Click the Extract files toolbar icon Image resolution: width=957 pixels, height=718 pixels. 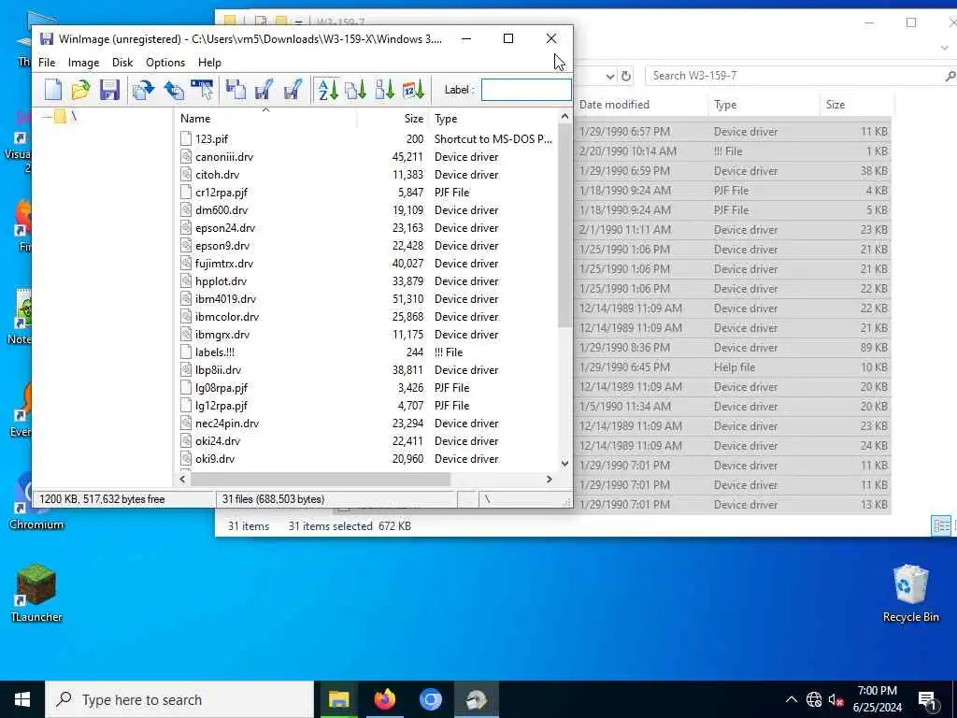point(173,90)
